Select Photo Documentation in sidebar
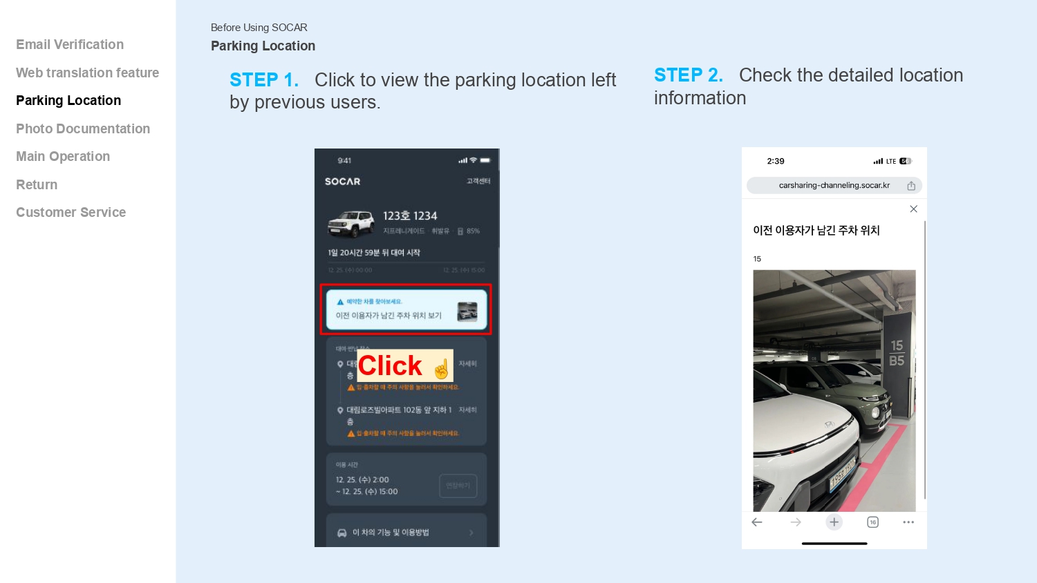Image resolution: width=1037 pixels, height=583 pixels. pos(83,128)
